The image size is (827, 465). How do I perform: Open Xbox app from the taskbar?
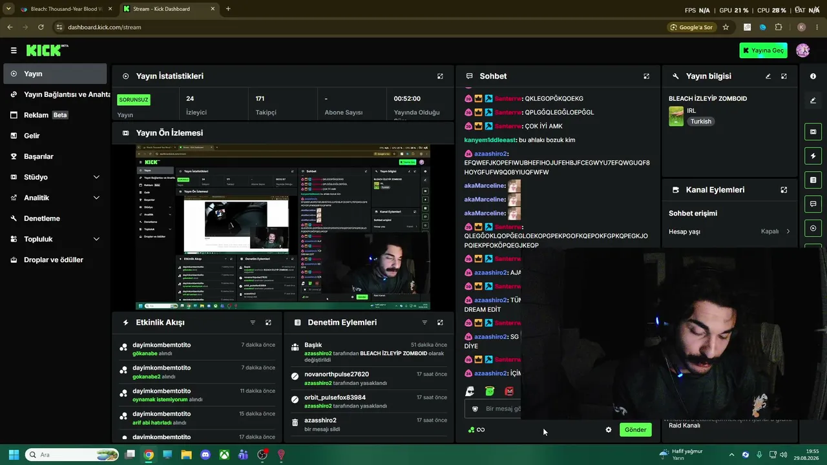[x=224, y=455]
